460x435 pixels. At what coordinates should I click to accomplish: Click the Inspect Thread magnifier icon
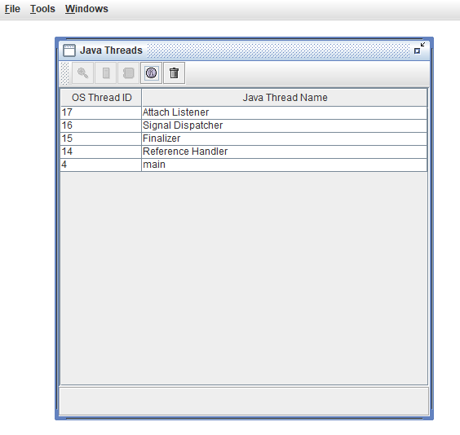(82, 73)
